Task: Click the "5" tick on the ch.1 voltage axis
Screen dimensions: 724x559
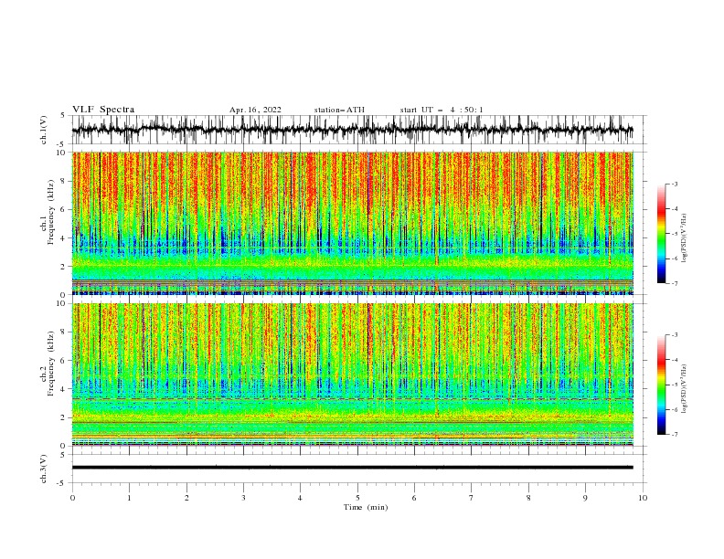Action: [63, 115]
